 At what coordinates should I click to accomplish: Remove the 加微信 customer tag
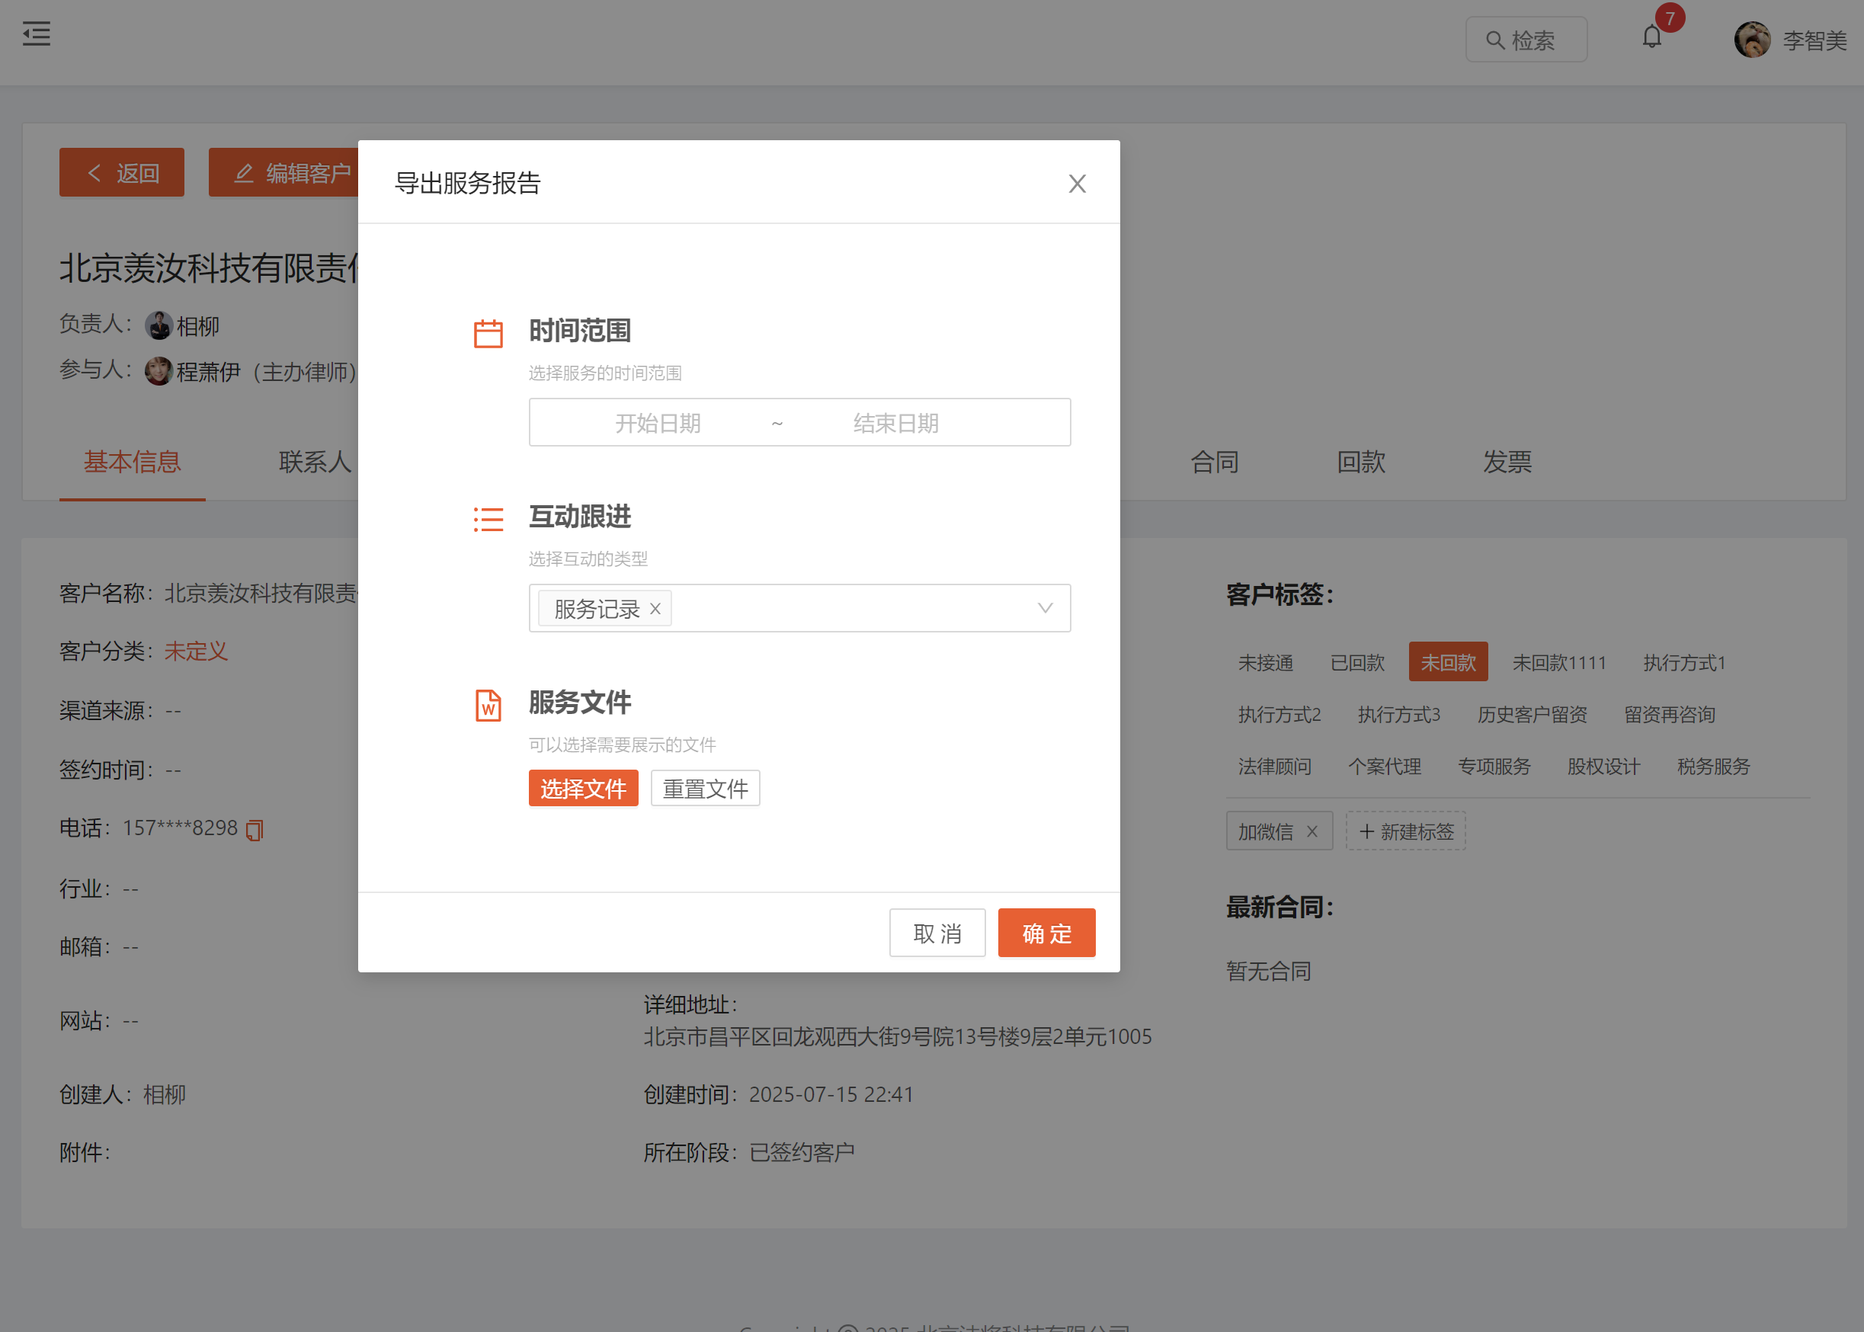[x=1312, y=831]
